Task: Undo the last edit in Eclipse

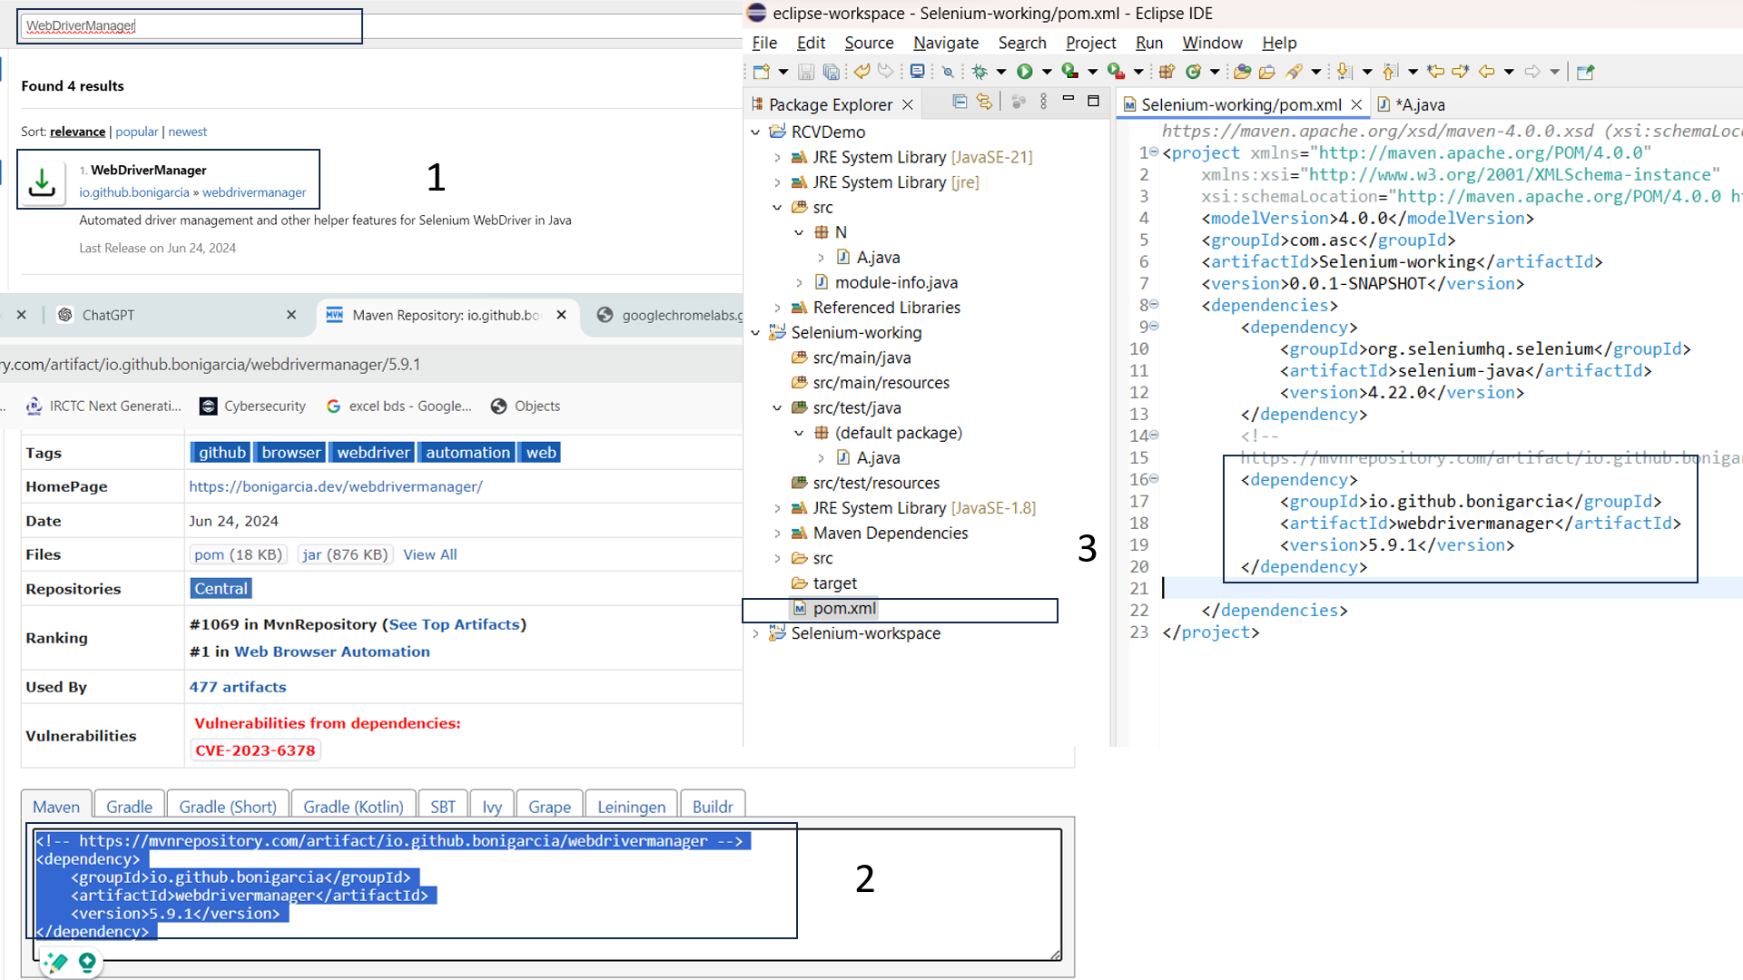Action: [x=861, y=71]
